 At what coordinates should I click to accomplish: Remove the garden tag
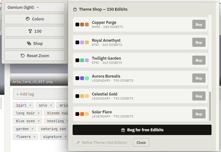click(x=33, y=129)
